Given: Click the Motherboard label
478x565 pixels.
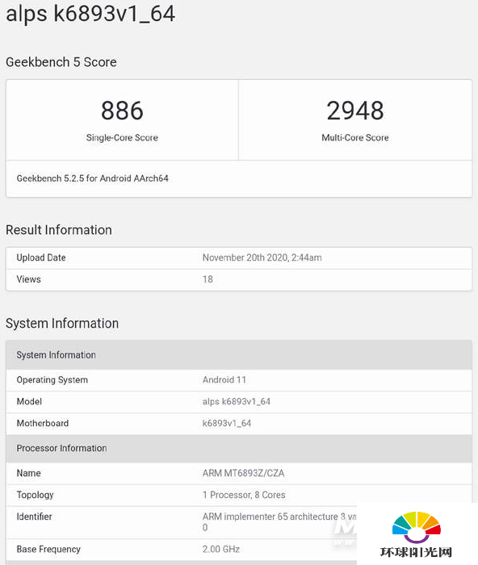Looking at the screenshot, I should tap(43, 423).
